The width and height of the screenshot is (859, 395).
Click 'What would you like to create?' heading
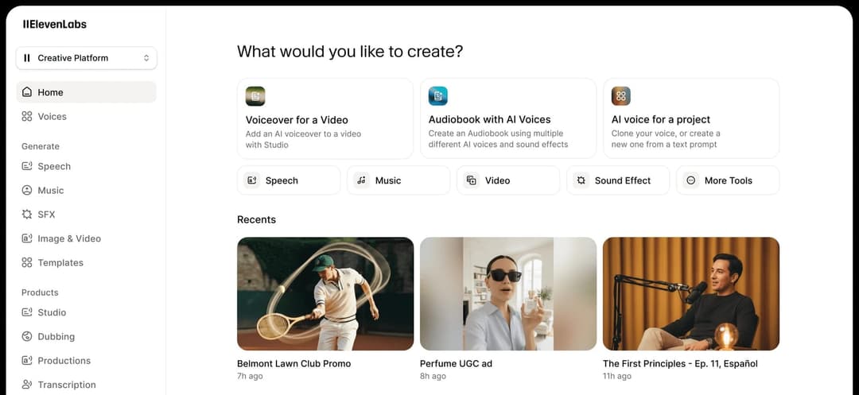pyautogui.click(x=350, y=52)
